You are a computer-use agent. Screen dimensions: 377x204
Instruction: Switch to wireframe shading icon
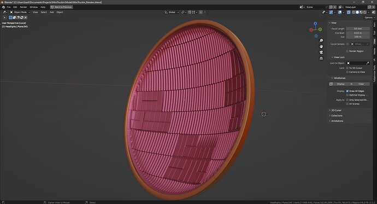(354, 12)
